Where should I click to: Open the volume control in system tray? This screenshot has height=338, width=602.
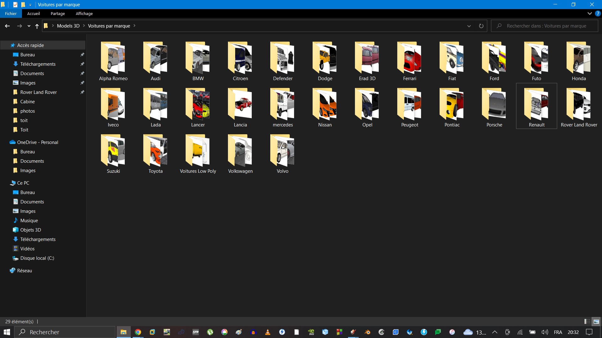click(545, 332)
